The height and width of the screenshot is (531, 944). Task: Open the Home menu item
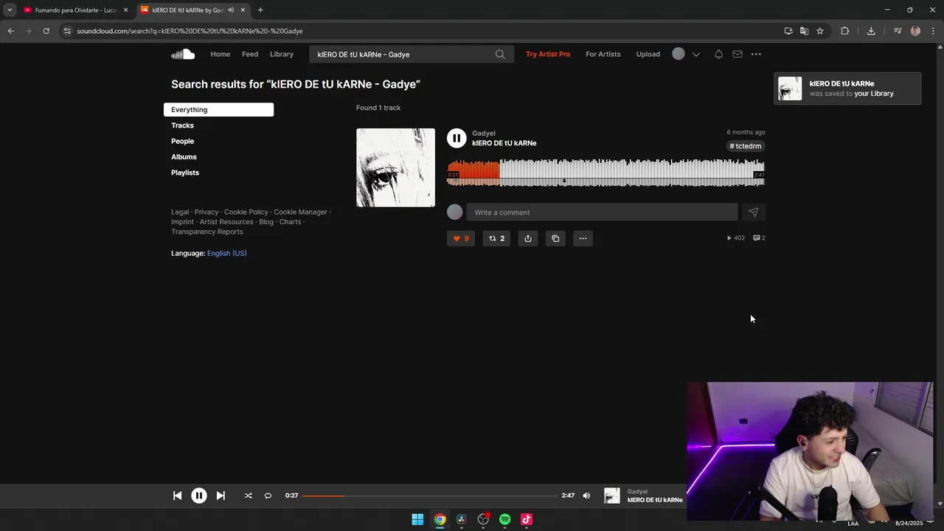(220, 54)
